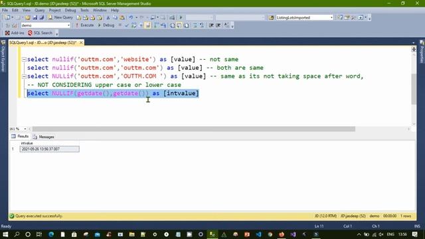
Task: Click the Windows Start button
Action: pyautogui.click(x=5, y=234)
